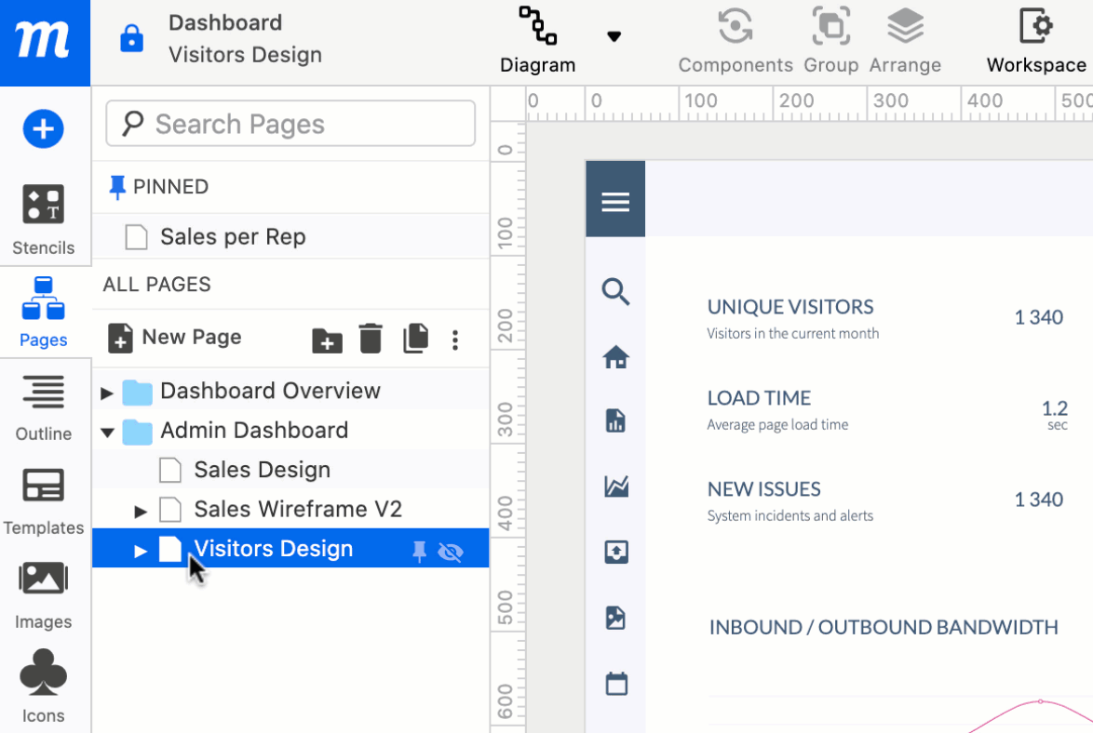
Task: Unpin the Visitors Design page
Action: tap(420, 551)
